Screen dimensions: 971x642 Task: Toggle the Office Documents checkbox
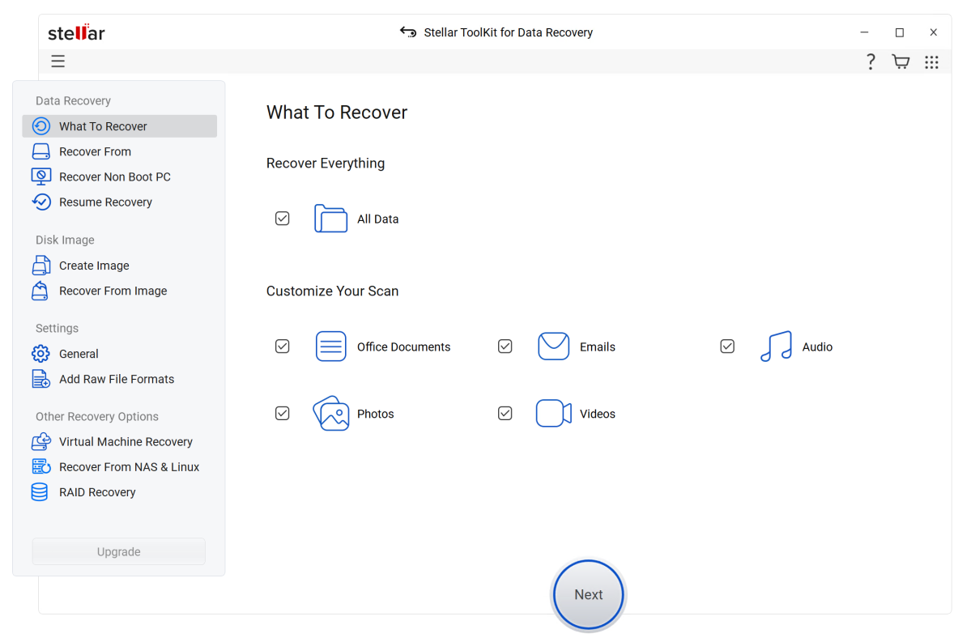click(x=282, y=347)
